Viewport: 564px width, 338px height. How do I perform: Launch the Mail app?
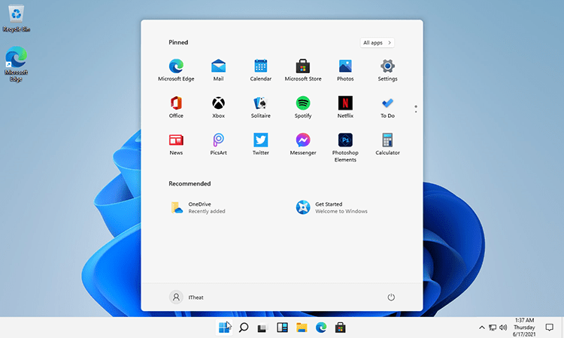pos(218,66)
